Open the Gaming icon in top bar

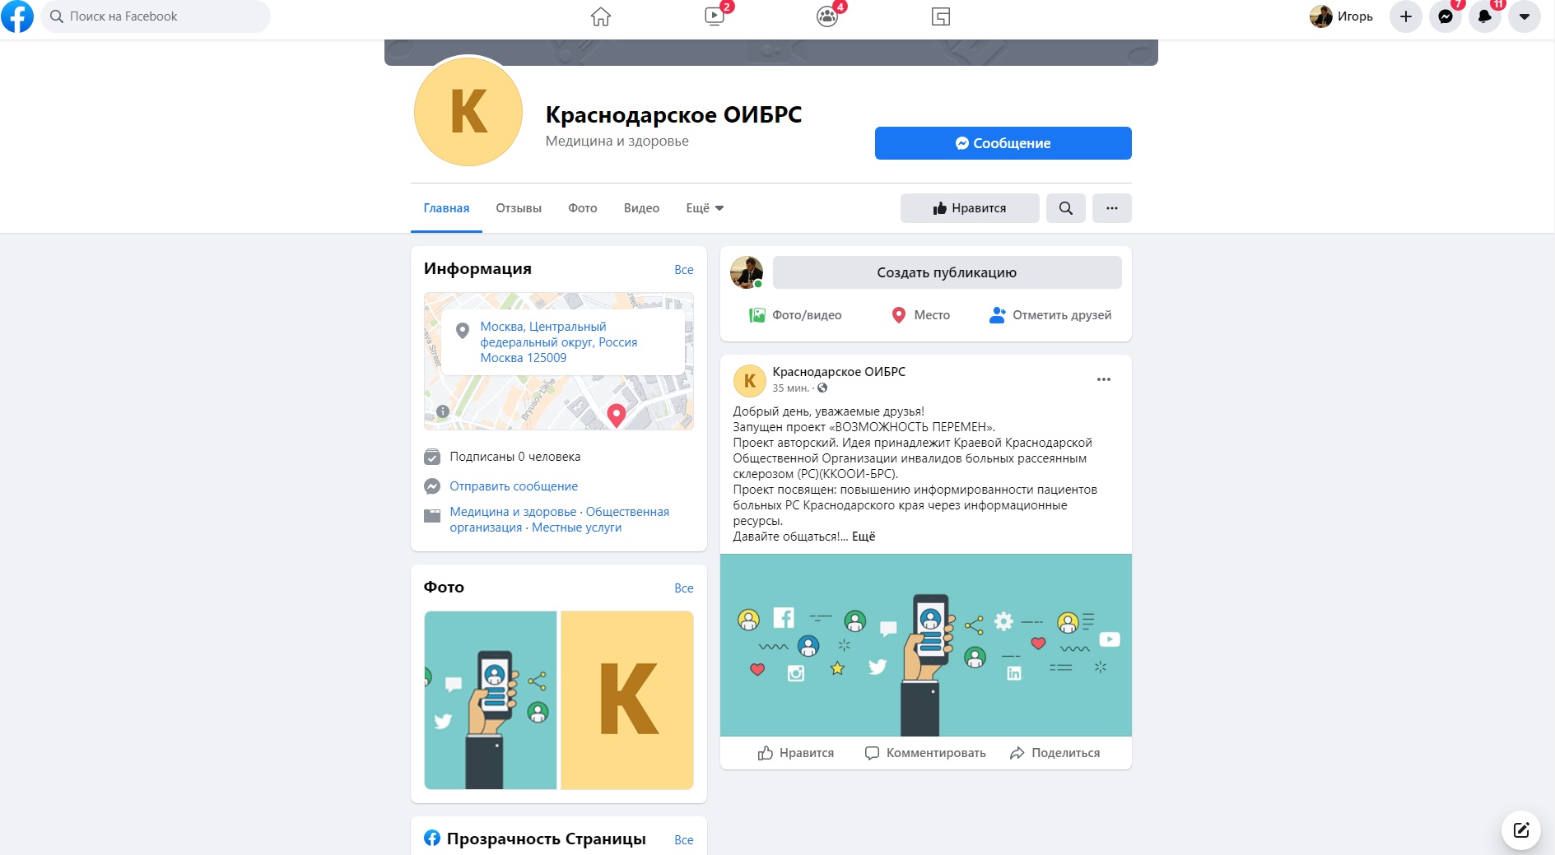click(941, 16)
